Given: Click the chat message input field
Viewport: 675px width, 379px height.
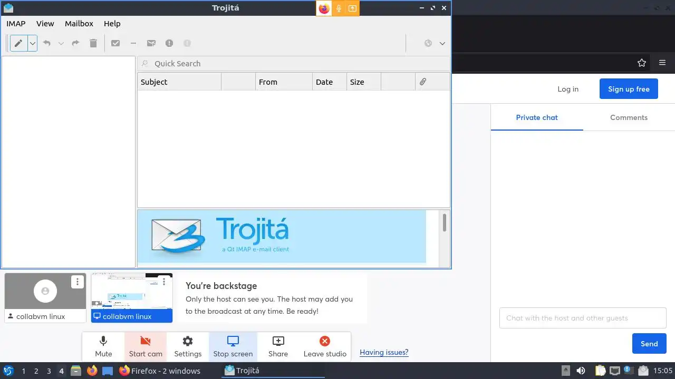Looking at the screenshot, I should pos(583,318).
